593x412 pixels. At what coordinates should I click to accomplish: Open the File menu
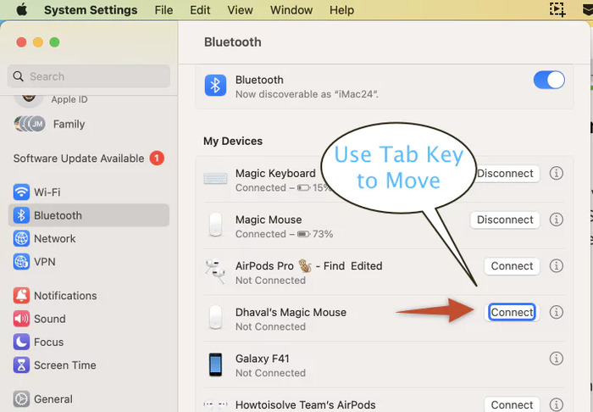click(163, 10)
